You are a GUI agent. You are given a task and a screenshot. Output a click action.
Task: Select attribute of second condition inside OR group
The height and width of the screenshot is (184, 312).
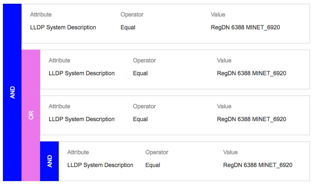click(x=81, y=119)
